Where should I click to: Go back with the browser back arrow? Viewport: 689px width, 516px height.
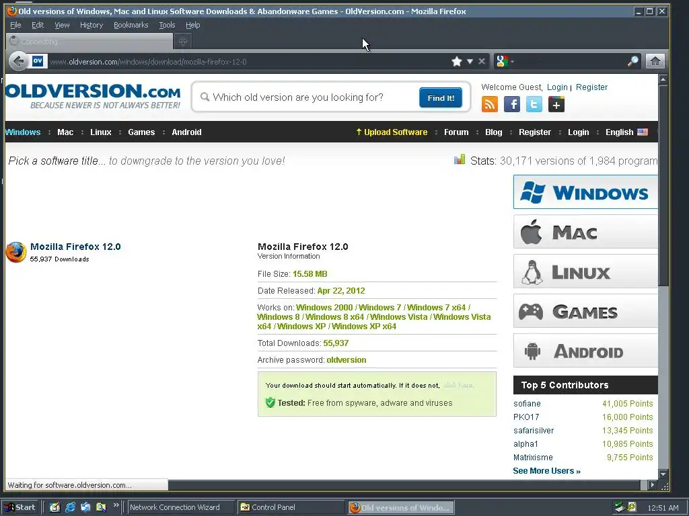pyautogui.click(x=18, y=61)
